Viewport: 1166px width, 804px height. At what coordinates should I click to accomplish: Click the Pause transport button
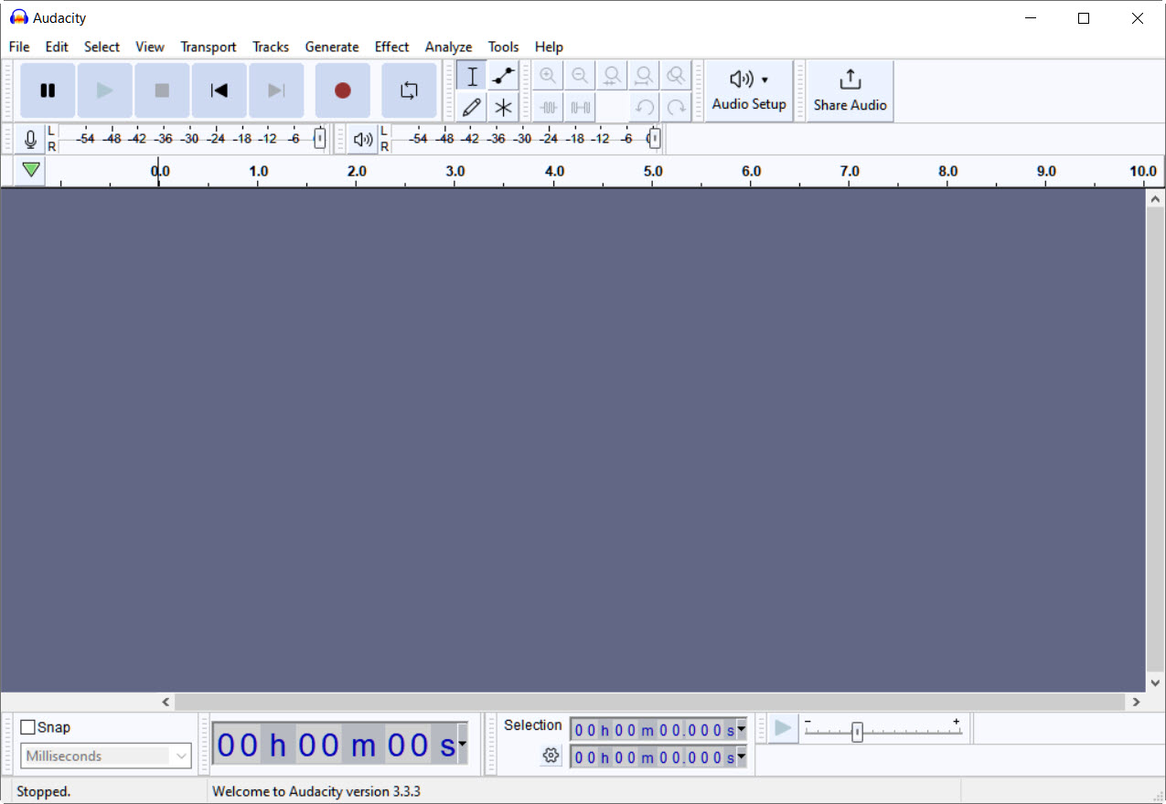click(x=48, y=90)
